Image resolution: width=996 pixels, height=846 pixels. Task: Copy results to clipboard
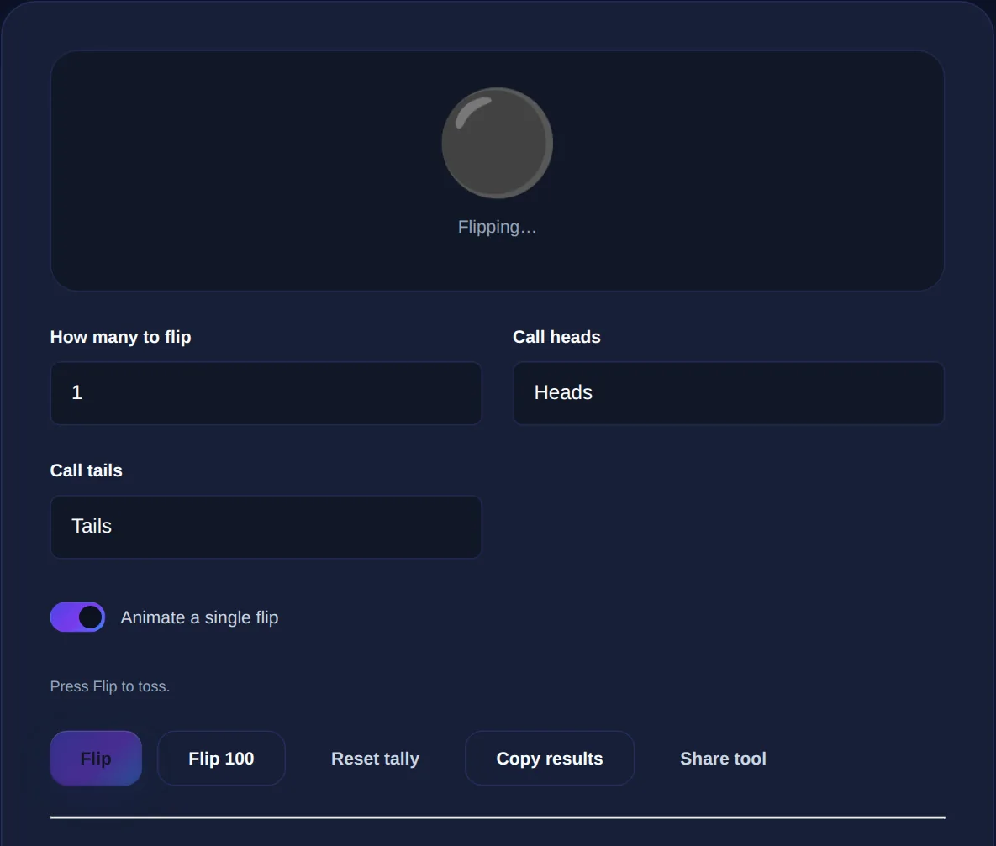[550, 759]
